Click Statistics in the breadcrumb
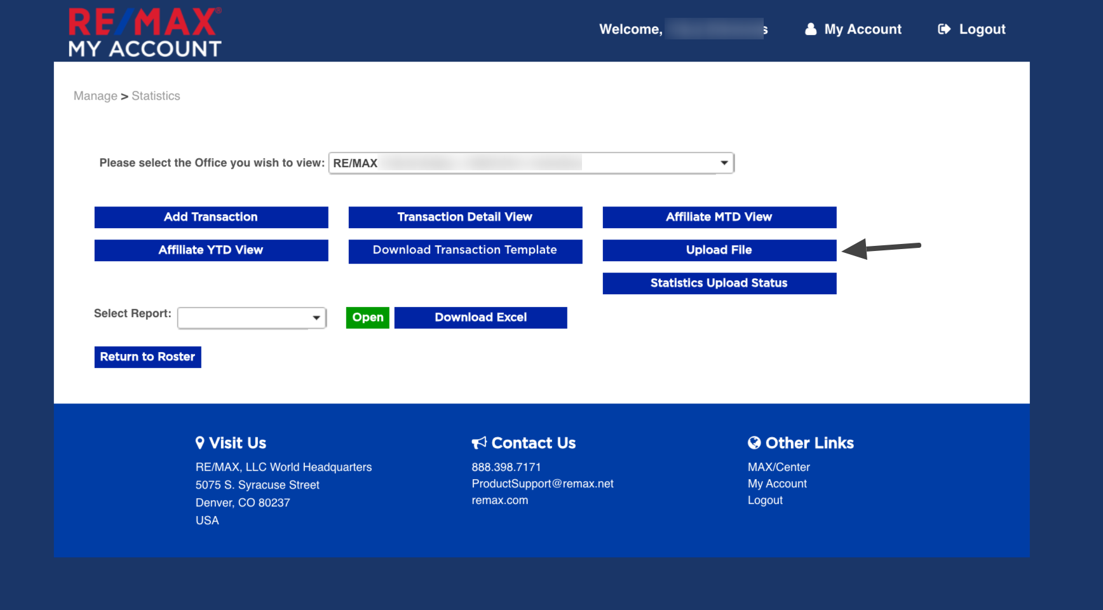1103x610 pixels. pos(156,96)
